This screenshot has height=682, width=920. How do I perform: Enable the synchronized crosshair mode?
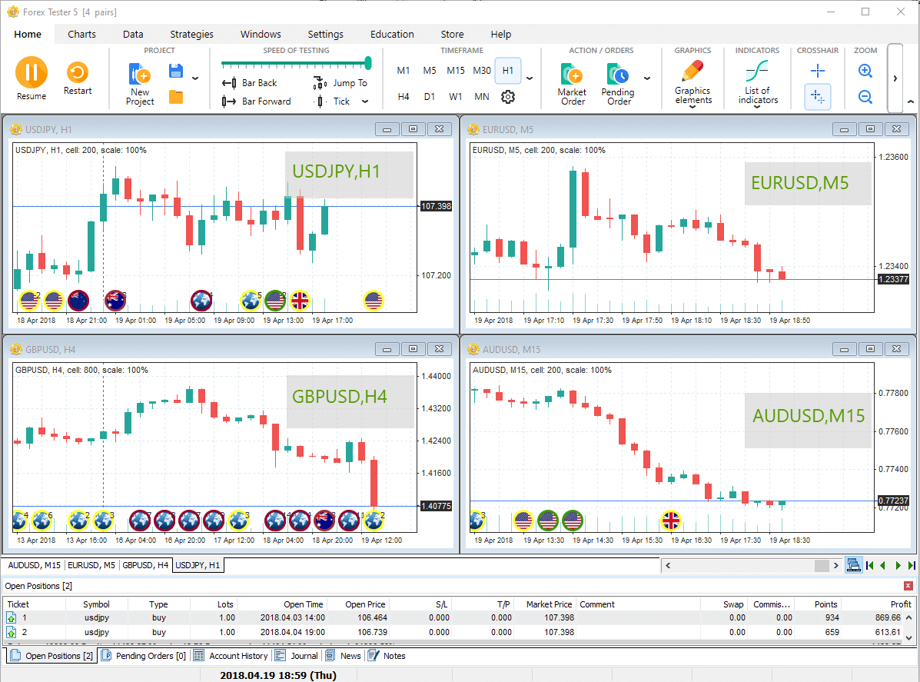coord(817,97)
